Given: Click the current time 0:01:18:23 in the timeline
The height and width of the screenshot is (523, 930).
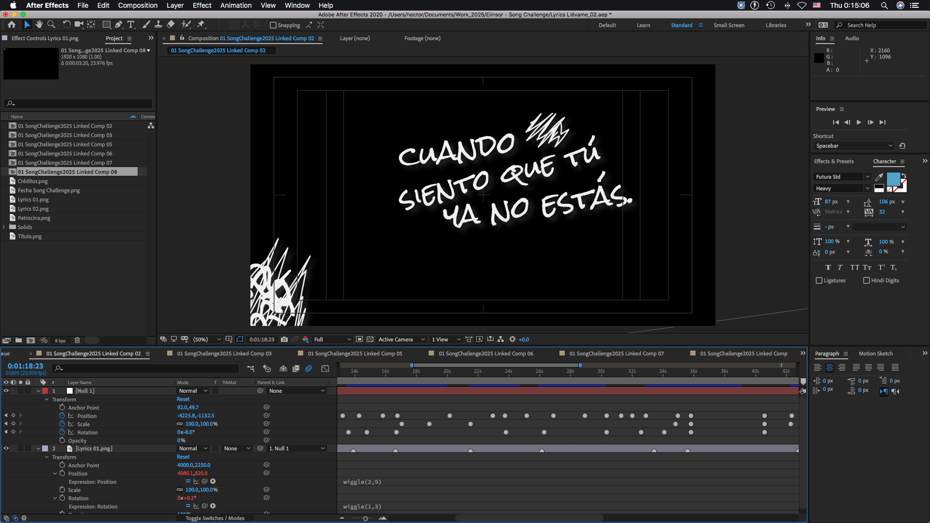Looking at the screenshot, I should tap(25, 366).
